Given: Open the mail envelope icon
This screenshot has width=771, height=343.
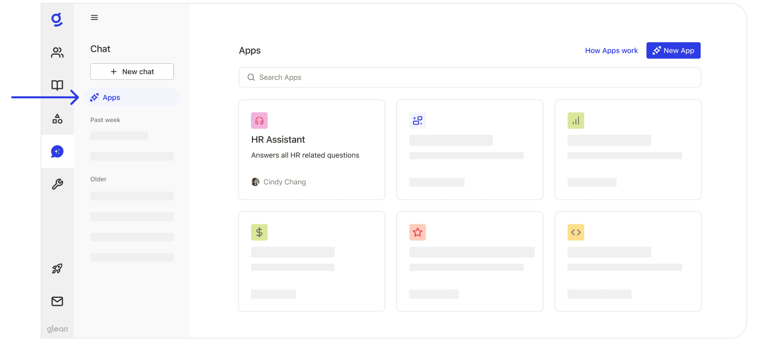Looking at the screenshot, I should click(x=57, y=301).
